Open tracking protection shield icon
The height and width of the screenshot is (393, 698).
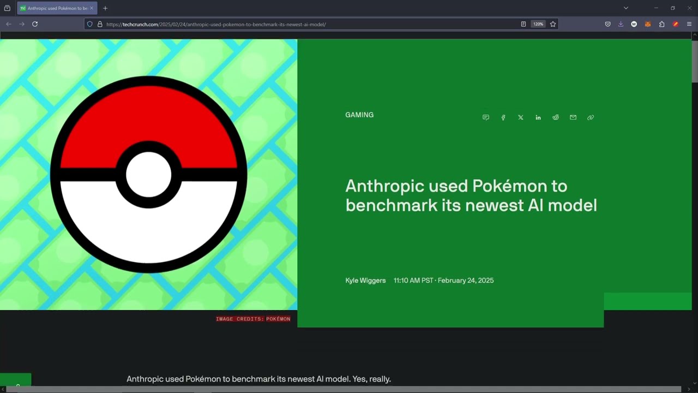pyautogui.click(x=90, y=24)
